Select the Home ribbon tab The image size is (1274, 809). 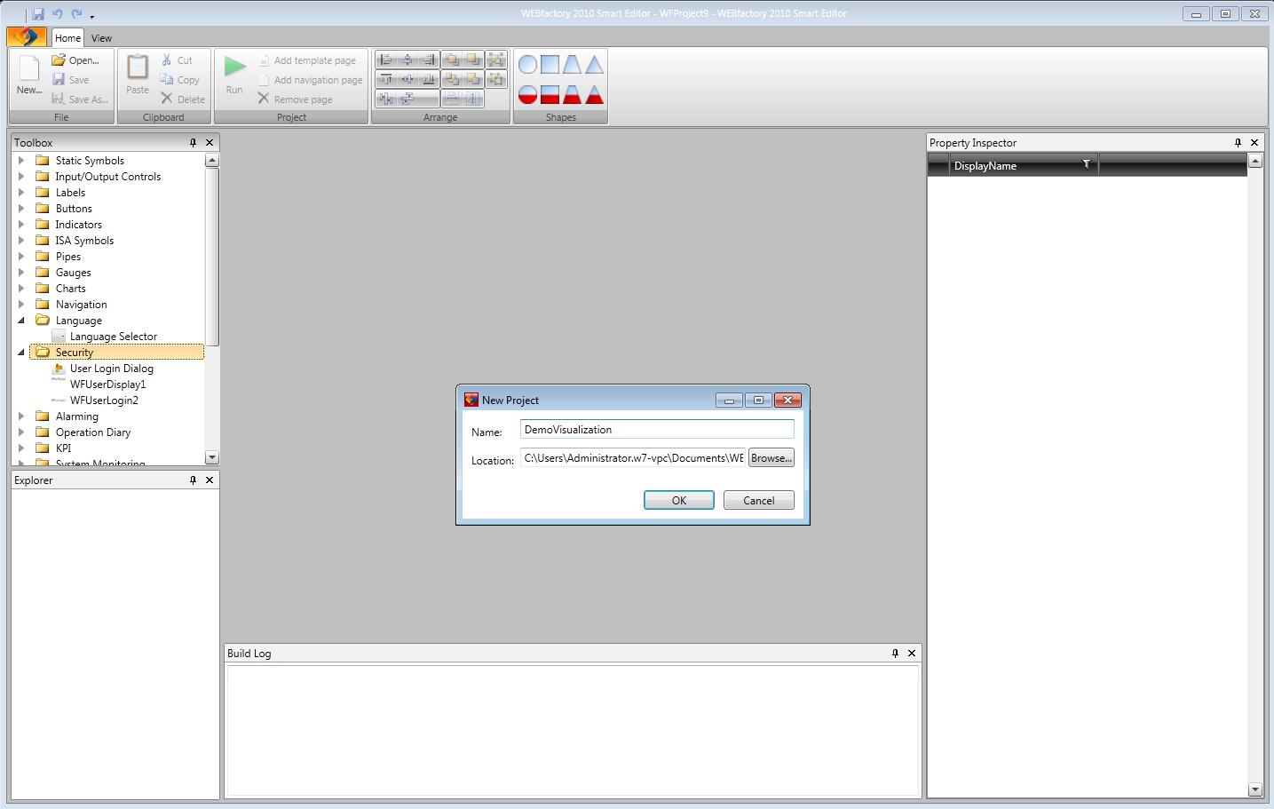(x=67, y=38)
